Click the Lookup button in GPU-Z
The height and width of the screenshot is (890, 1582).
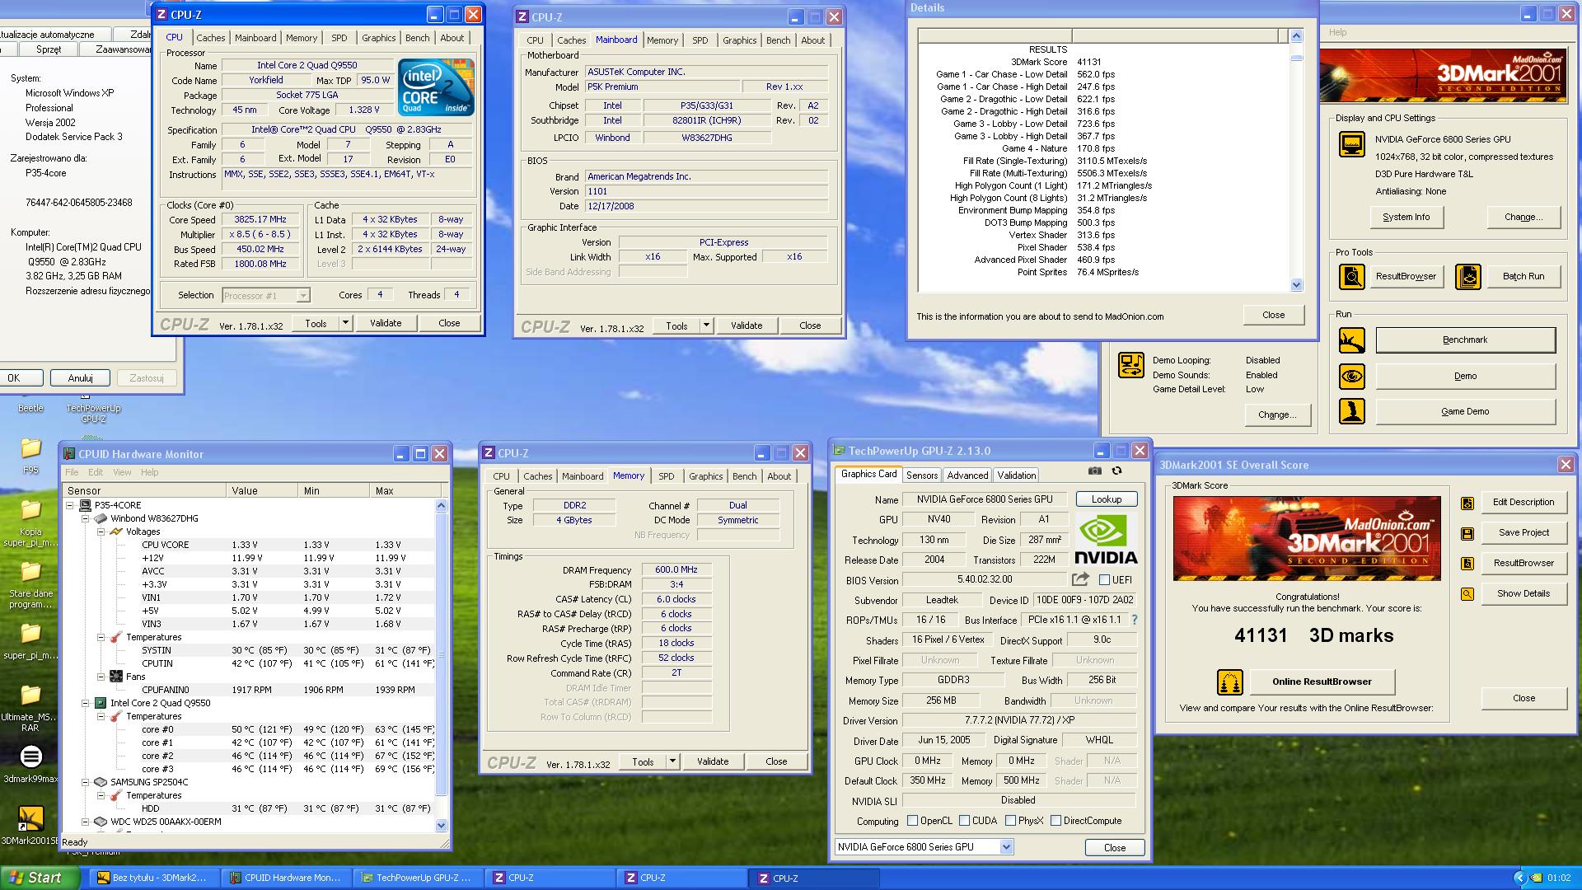pos(1106,499)
